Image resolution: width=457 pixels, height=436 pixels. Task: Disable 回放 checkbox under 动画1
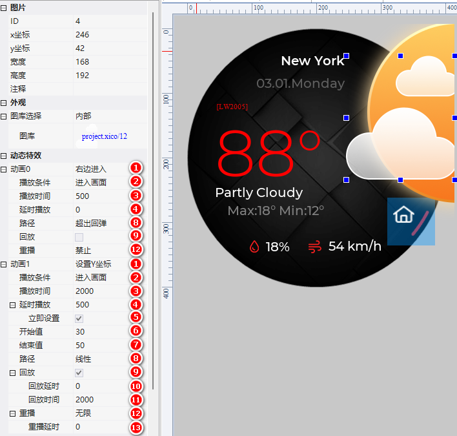[79, 373]
